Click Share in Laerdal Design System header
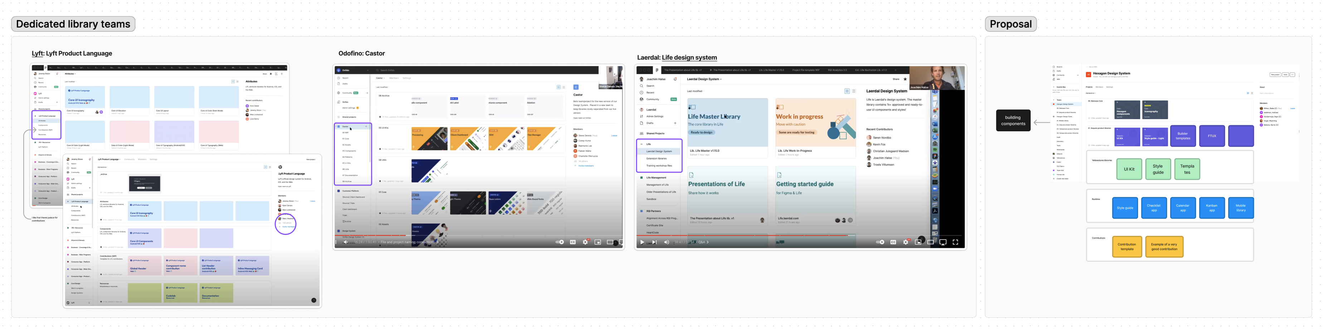 coord(896,79)
